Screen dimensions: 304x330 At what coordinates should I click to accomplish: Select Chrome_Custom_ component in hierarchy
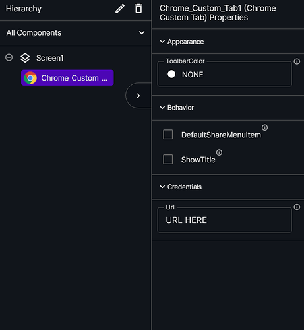pyautogui.click(x=67, y=78)
